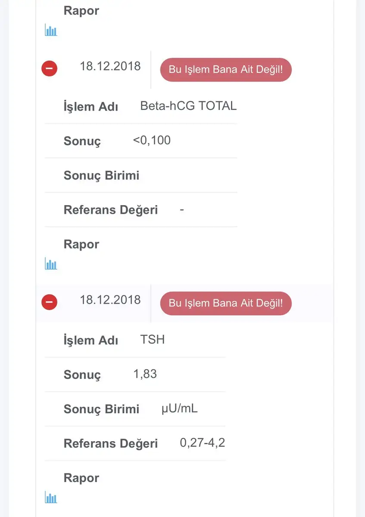
Task: Open the chart icon under the topmost Rapor
Action: click(51, 31)
